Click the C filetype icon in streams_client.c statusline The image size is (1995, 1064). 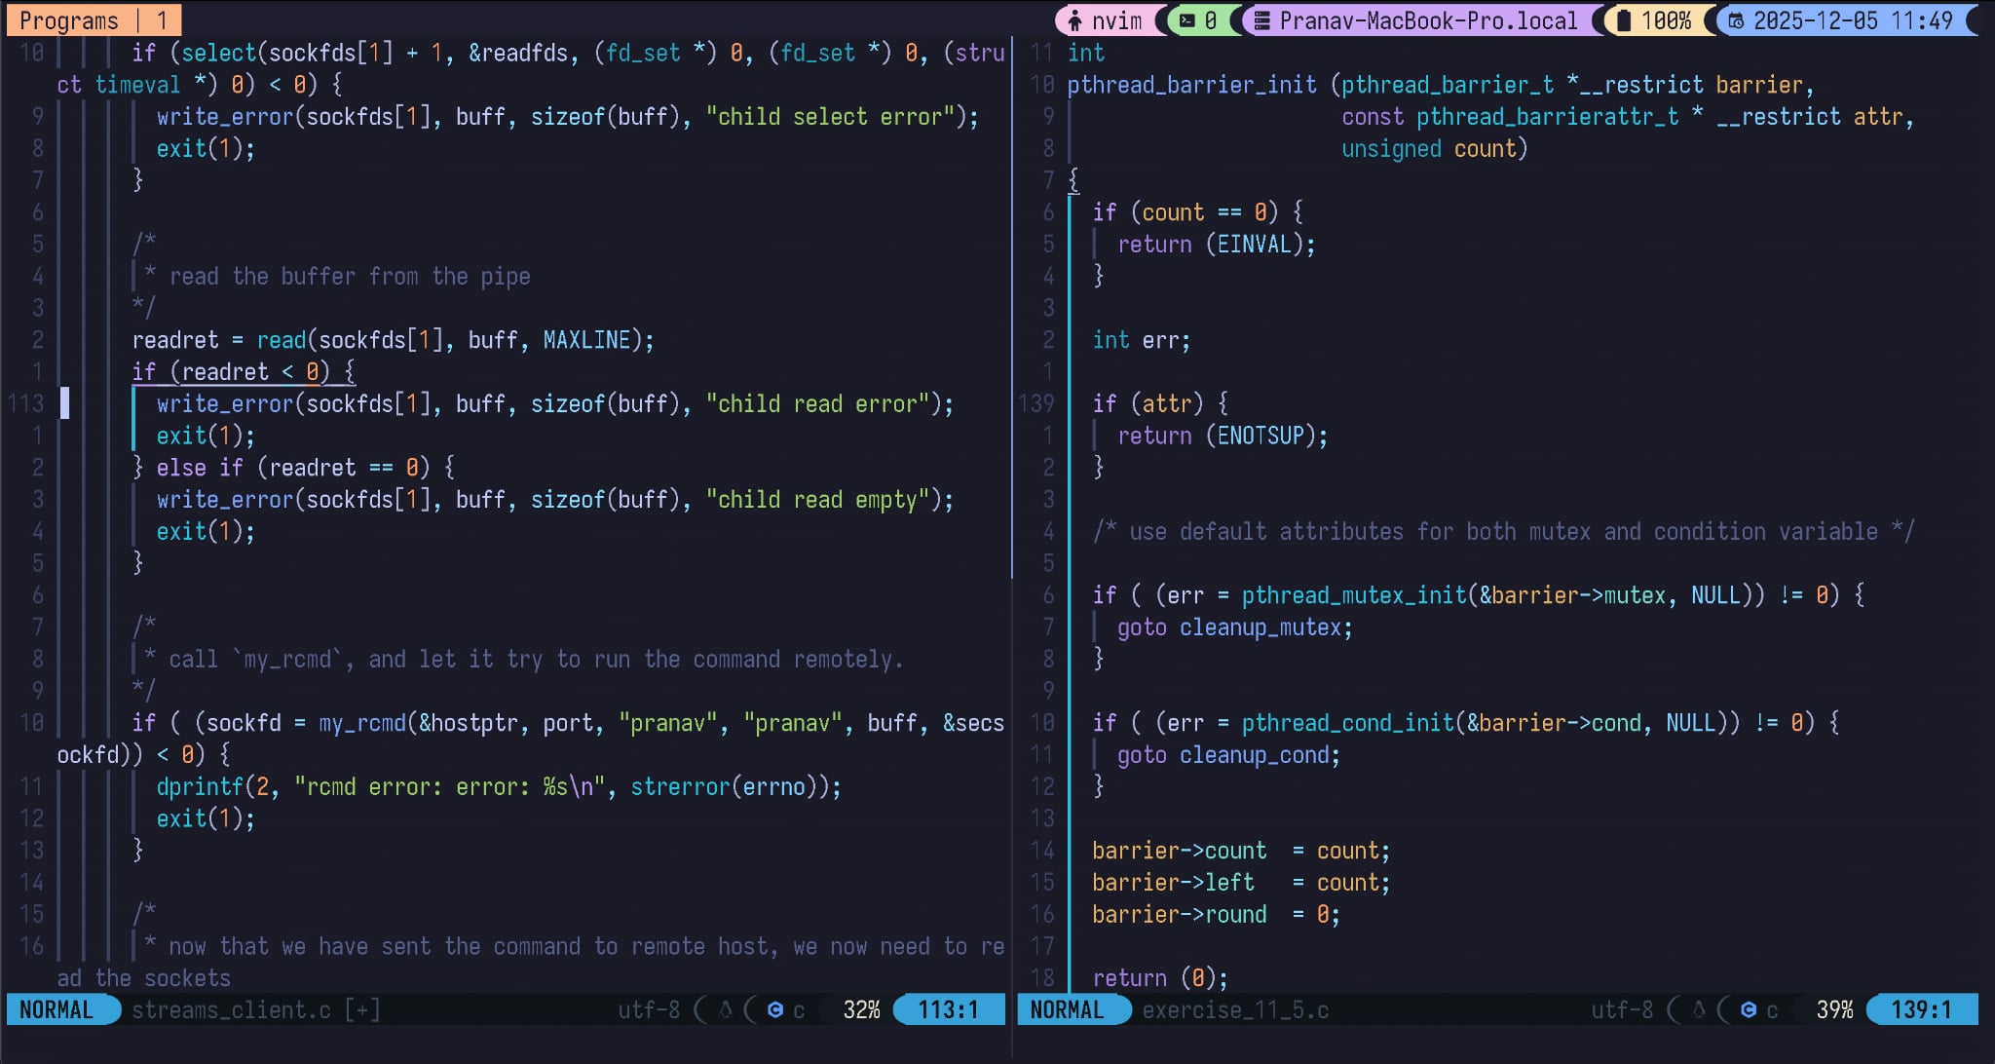(x=775, y=1010)
